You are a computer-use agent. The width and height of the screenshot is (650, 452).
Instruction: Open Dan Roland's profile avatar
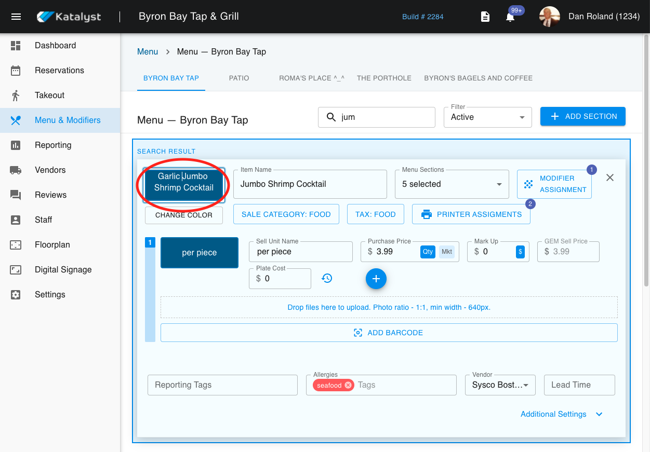coord(550,17)
